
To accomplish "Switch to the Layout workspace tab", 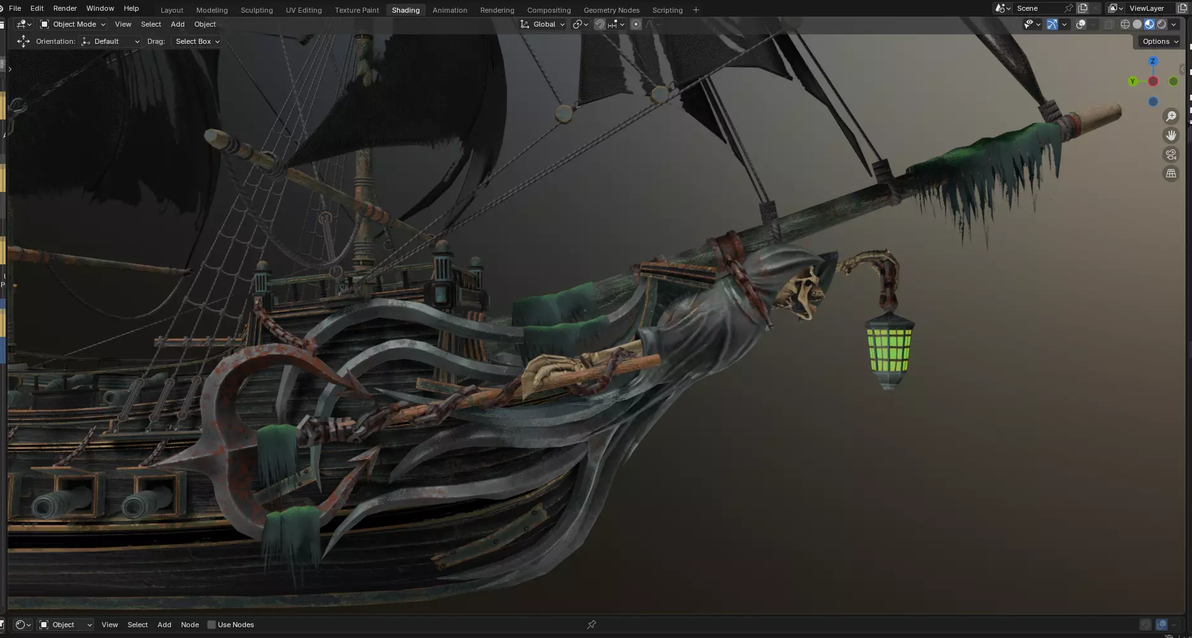I will coord(172,10).
